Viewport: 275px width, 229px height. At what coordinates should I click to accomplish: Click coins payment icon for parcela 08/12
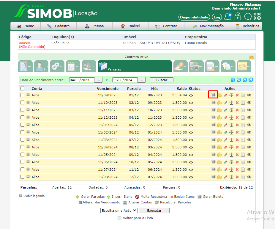click(219, 147)
